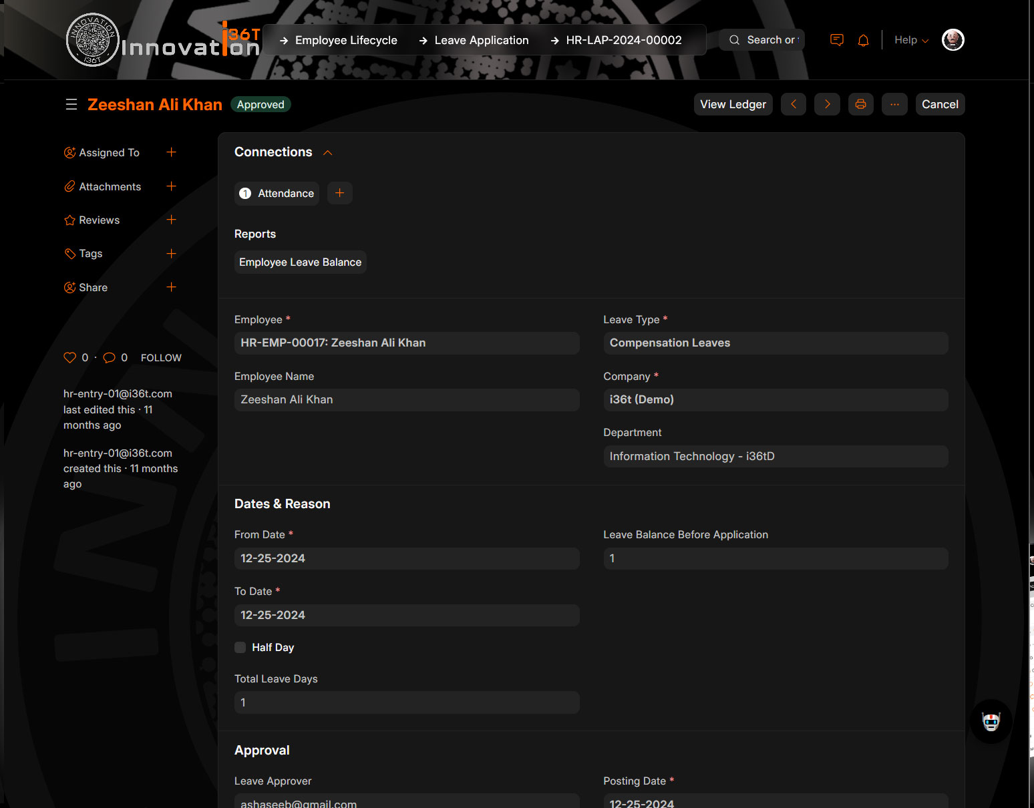Click the print icon button

860,104
